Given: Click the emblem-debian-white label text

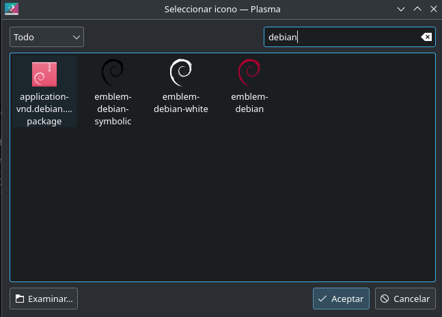Looking at the screenshot, I should (x=181, y=103).
